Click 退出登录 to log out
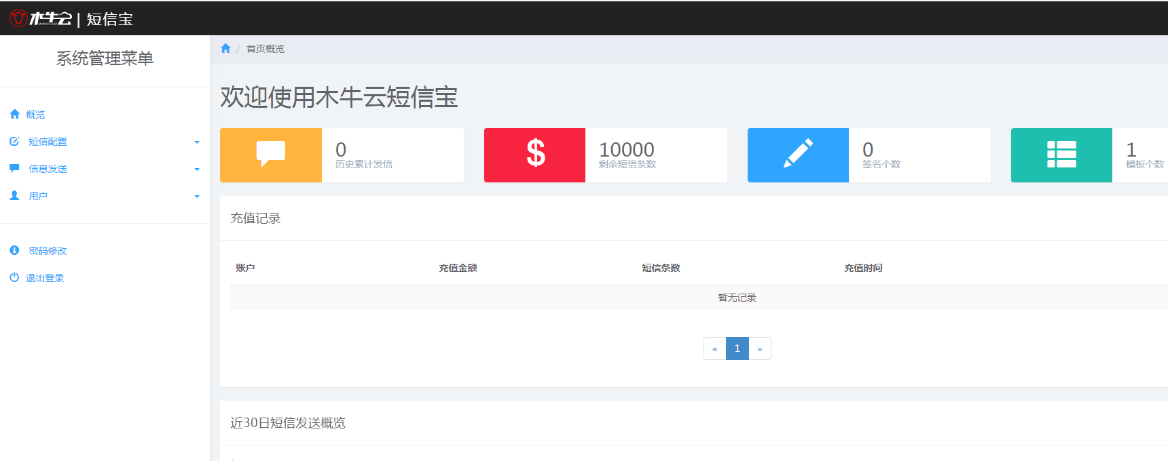The height and width of the screenshot is (461, 1168). tap(45, 278)
